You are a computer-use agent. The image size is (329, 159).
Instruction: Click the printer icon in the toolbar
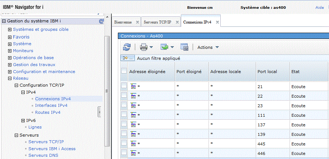(x=144, y=47)
